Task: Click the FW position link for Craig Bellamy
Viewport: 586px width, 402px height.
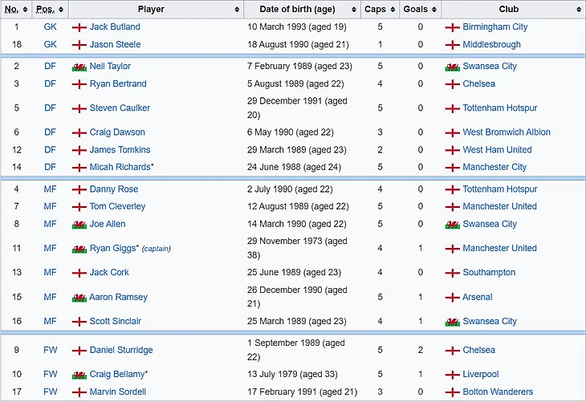Action: (50, 375)
